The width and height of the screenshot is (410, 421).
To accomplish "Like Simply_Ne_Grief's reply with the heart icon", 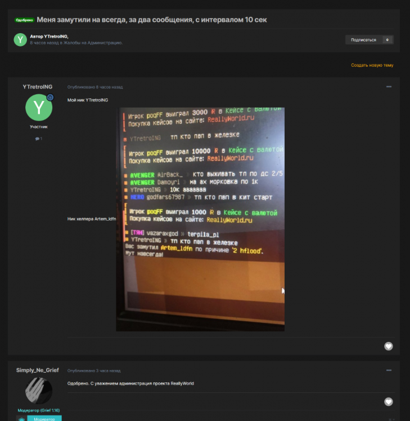I will coord(388,402).
